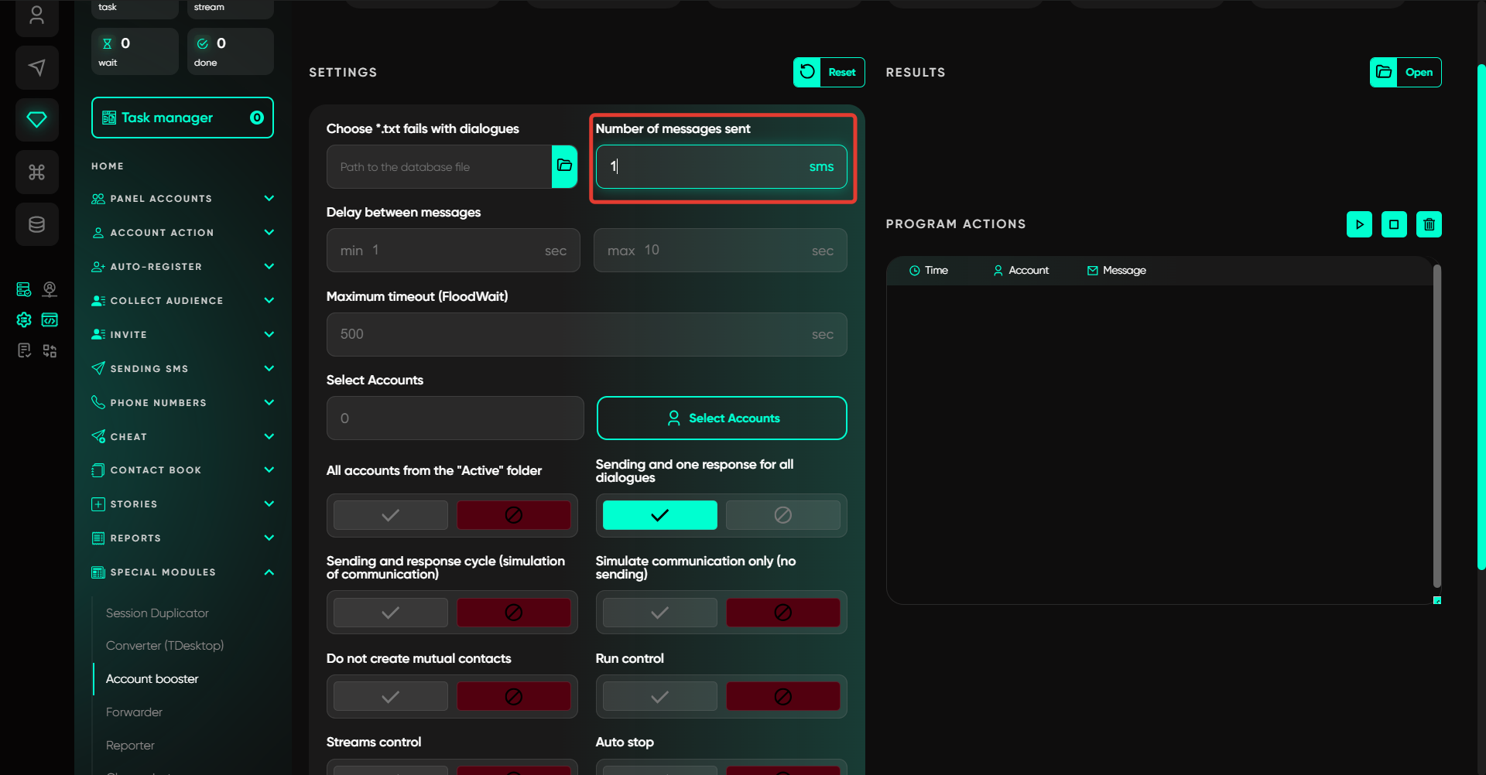
Task: Open the Forwarder module
Action: click(134, 712)
